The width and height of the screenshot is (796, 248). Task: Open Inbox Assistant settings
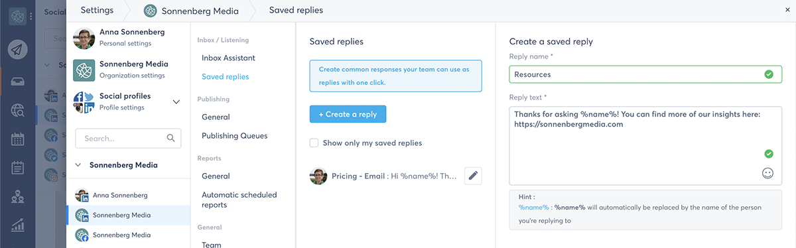(x=228, y=58)
